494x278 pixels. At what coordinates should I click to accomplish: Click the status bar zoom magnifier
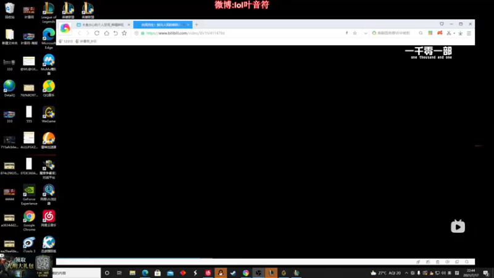[x=467, y=262]
